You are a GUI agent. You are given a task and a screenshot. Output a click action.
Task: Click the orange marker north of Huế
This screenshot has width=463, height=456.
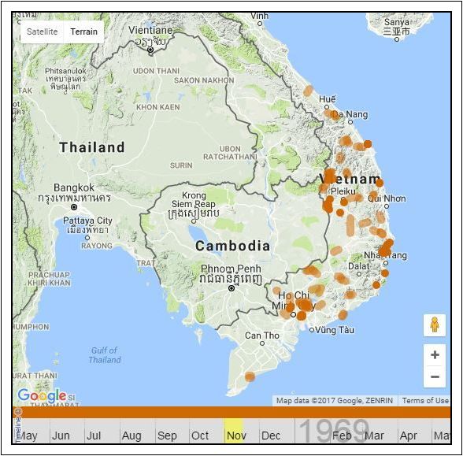(x=308, y=91)
